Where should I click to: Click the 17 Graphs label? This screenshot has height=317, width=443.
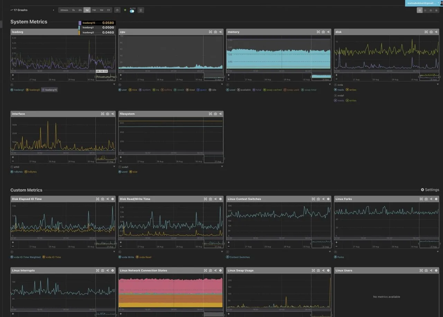20,10
